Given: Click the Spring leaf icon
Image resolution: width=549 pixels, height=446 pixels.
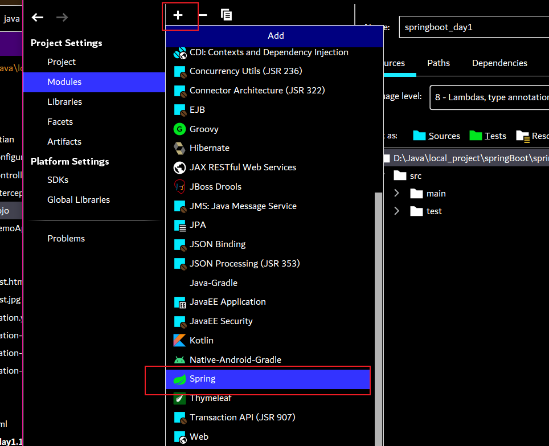Looking at the screenshot, I should pyautogui.click(x=179, y=379).
